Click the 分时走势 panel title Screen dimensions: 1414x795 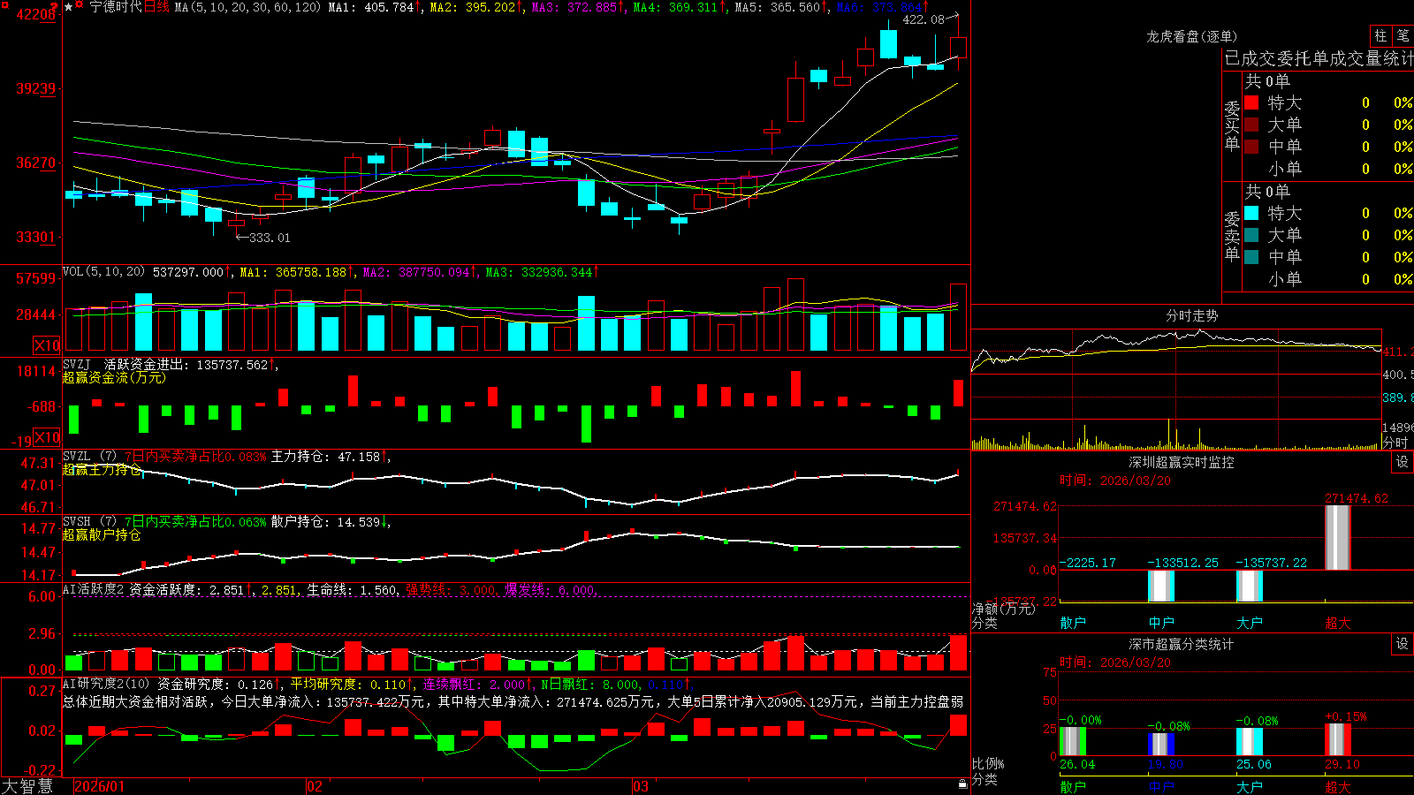tap(1191, 315)
